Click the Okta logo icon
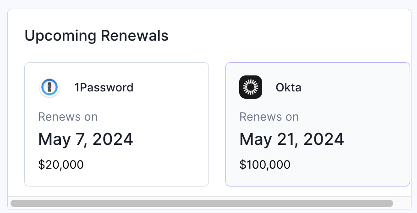 point(251,87)
